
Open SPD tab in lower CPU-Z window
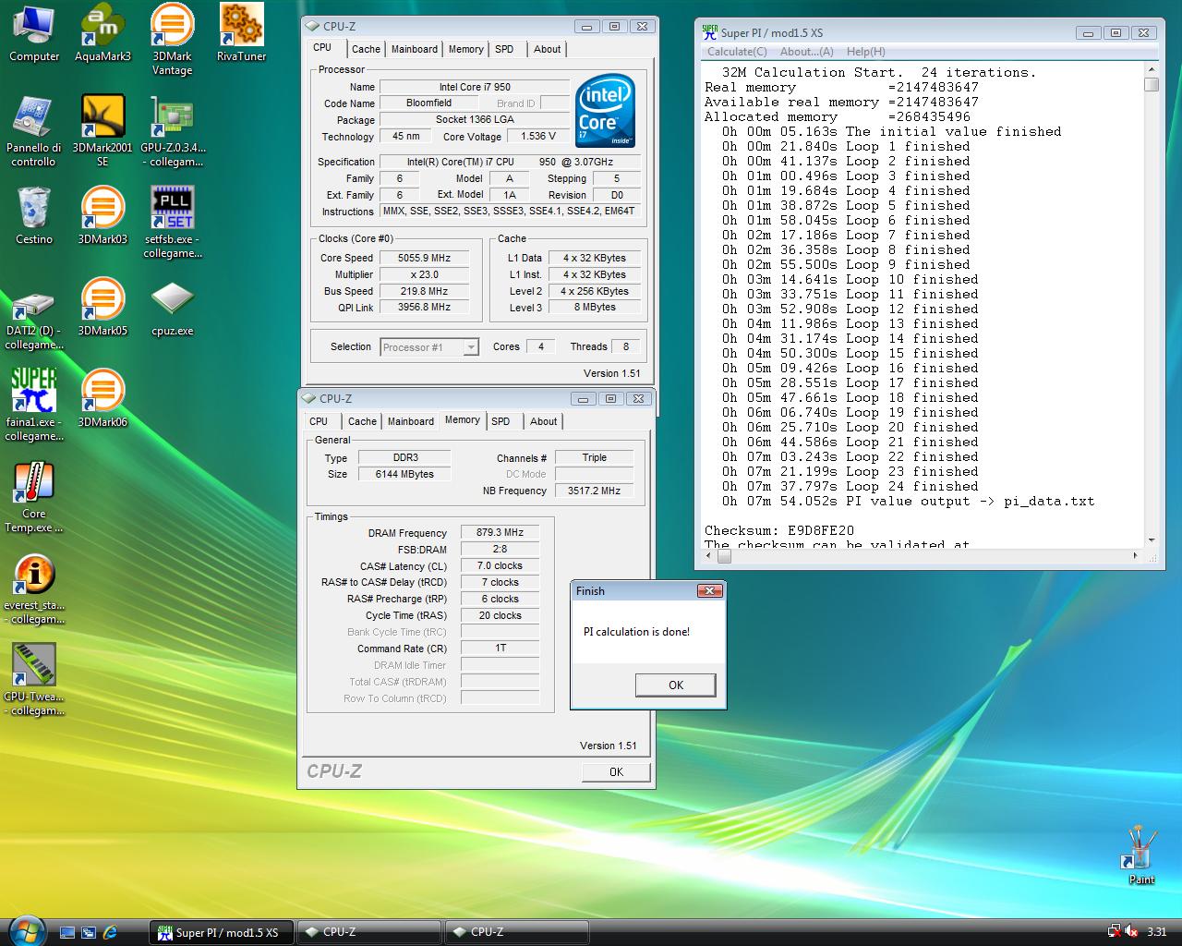coord(501,421)
